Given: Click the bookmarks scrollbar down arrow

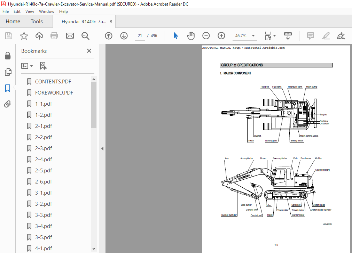Looking at the screenshot, I should (94, 249).
